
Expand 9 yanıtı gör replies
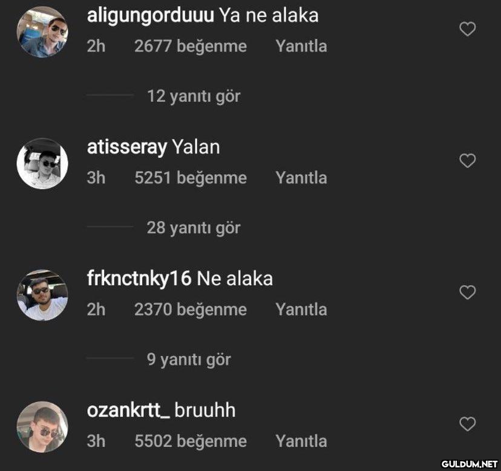tap(189, 359)
